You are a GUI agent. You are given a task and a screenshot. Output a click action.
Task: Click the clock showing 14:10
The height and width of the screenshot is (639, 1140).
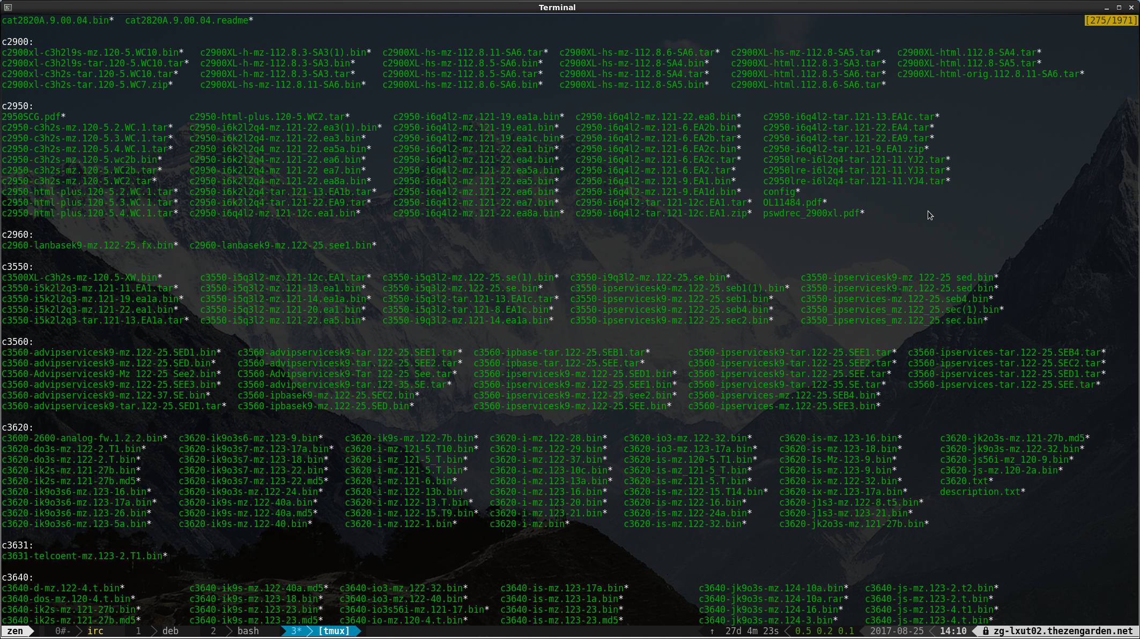(x=953, y=631)
